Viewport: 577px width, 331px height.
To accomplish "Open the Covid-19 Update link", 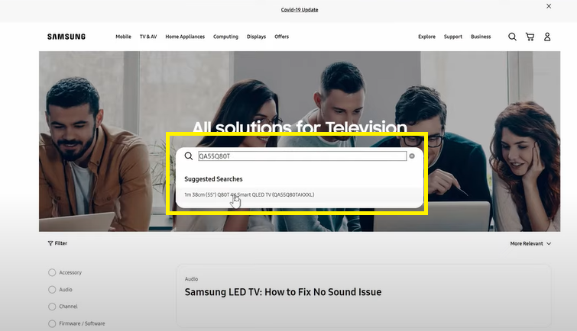I will point(300,10).
